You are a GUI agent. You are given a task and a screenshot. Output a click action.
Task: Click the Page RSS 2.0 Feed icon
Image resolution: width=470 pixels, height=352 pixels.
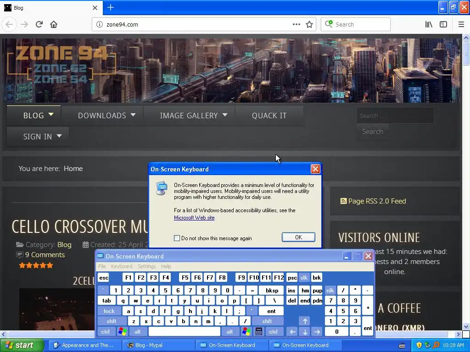click(x=343, y=201)
